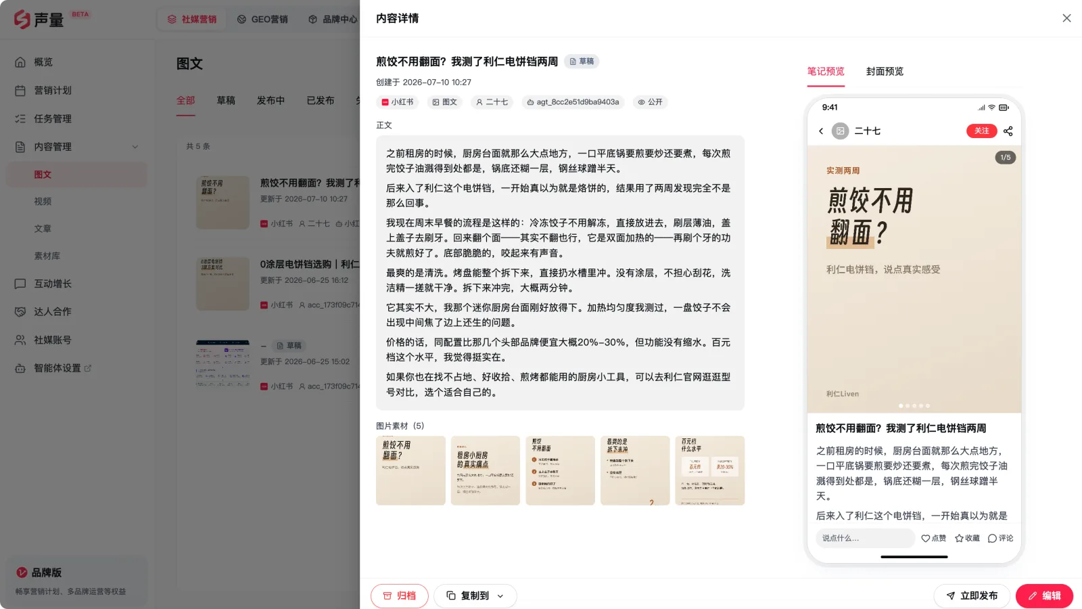This screenshot has height=609, width=1082.
Task: Select the 草稿 filter tab
Action: pos(226,101)
